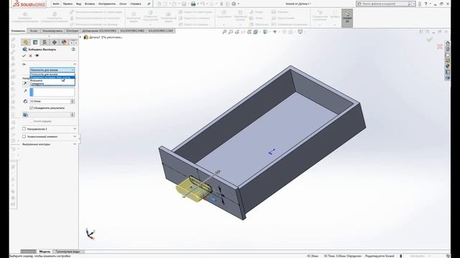Image resolution: width=460 pixels, height=258 pixels.
Task: Choose Поверхность/Грань/Плоскость in the dropdown list
Action: click(52, 77)
